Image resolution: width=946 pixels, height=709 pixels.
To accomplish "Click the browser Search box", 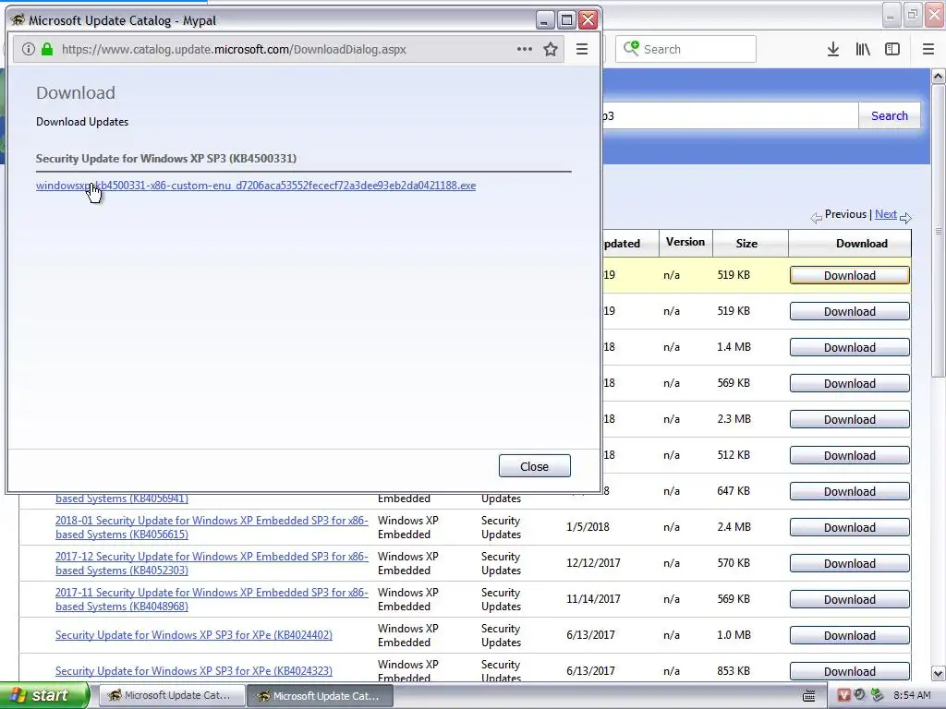I will (x=685, y=49).
